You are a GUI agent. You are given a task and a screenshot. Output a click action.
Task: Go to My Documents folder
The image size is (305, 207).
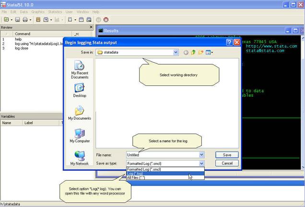point(80,113)
